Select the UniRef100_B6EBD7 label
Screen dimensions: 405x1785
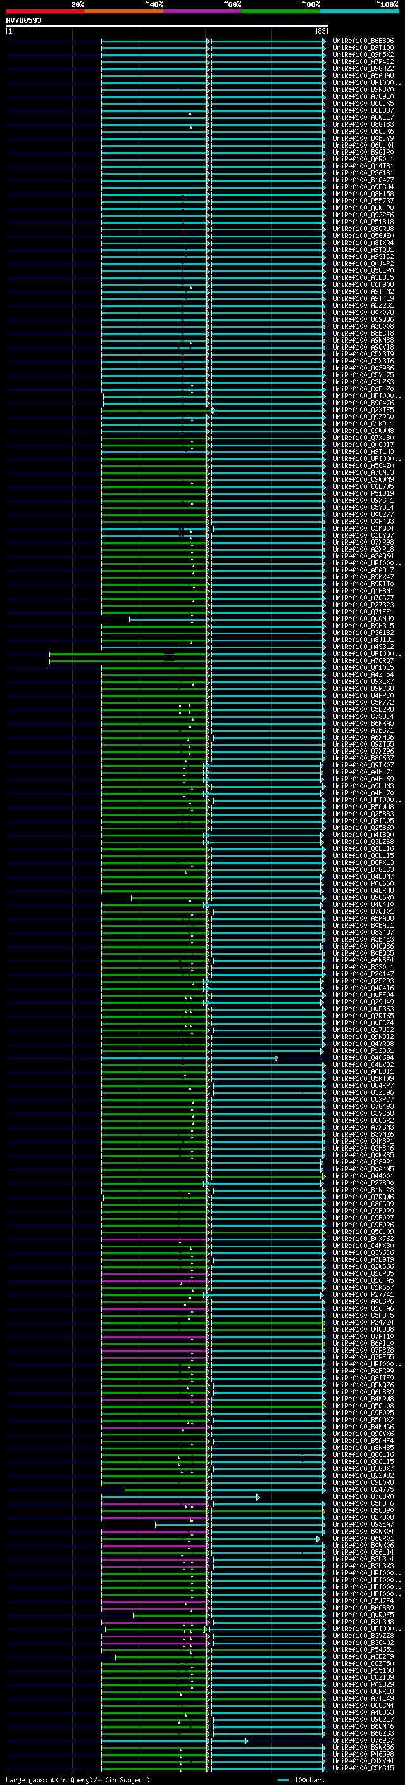tap(363, 110)
